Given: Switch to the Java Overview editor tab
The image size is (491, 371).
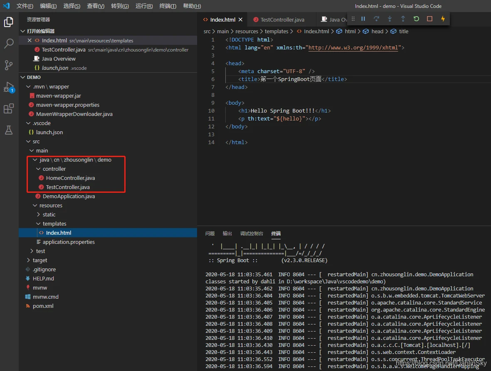Looking at the screenshot, I should pos(334,20).
